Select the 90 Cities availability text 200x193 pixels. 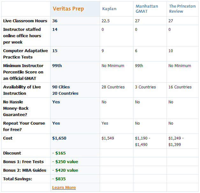(x=61, y=87)
